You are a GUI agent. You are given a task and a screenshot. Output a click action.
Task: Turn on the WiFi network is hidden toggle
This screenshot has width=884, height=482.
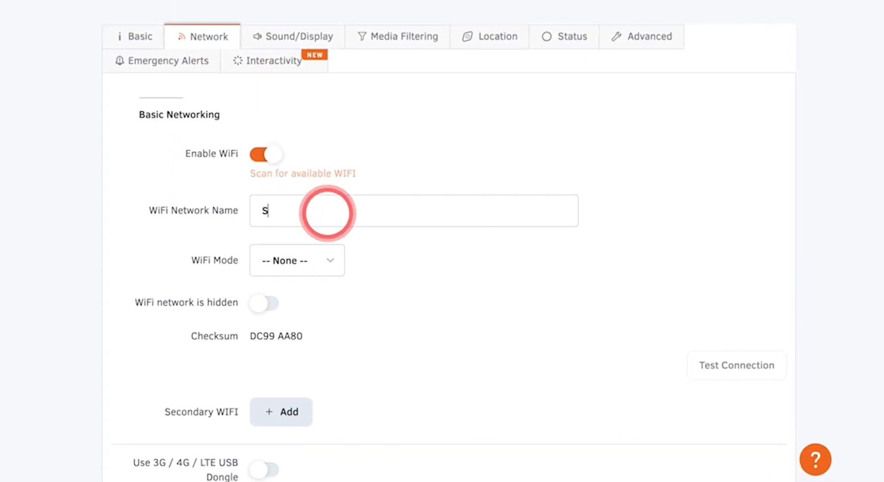(264, 303)
